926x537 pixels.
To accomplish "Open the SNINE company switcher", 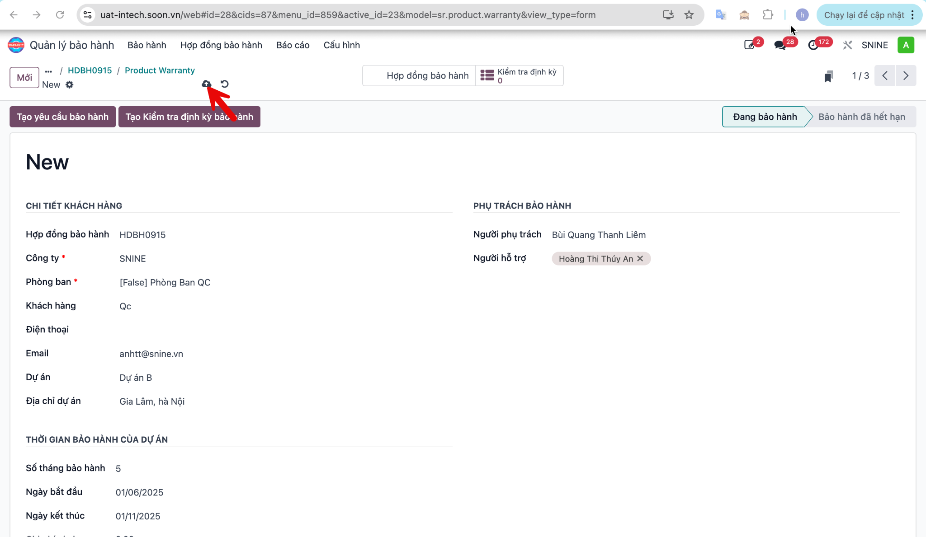I will pyautogui.click(x=874, y=45).
